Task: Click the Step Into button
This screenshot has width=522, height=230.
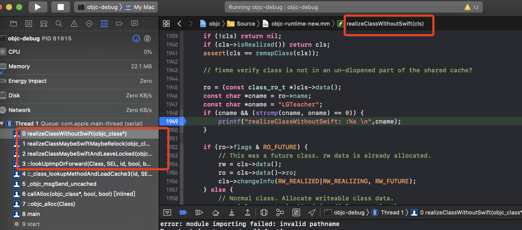Action: click(x=232, y=213)
